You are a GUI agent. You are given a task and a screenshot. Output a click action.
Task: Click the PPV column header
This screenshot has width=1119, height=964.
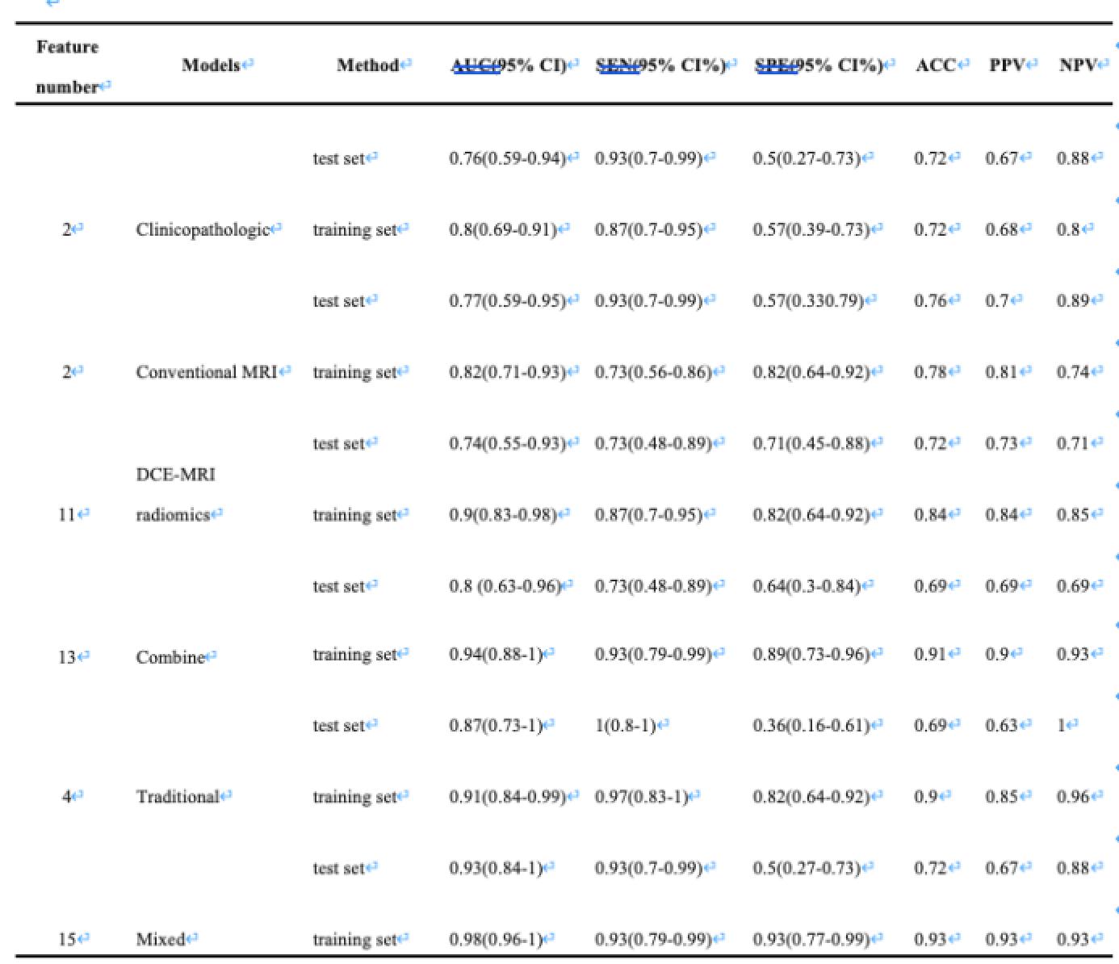point(1007,65)
